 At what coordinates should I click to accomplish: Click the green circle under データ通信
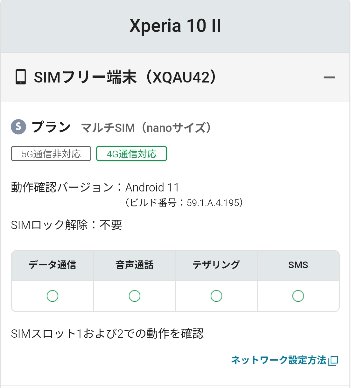pos(53,296)
